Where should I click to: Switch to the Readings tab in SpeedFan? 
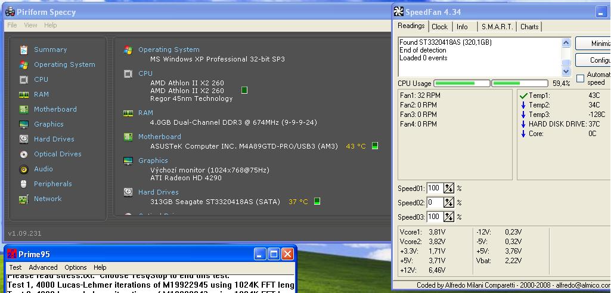point(411,26)
